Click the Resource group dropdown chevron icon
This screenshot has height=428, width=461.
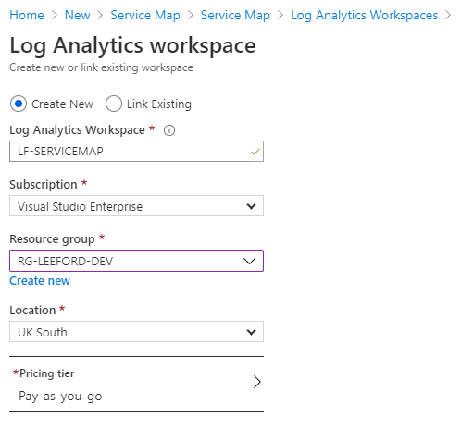(249, 262)
